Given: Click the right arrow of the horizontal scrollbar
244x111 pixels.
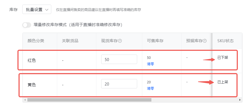Looking at the screenshot, I should (240, 100).
